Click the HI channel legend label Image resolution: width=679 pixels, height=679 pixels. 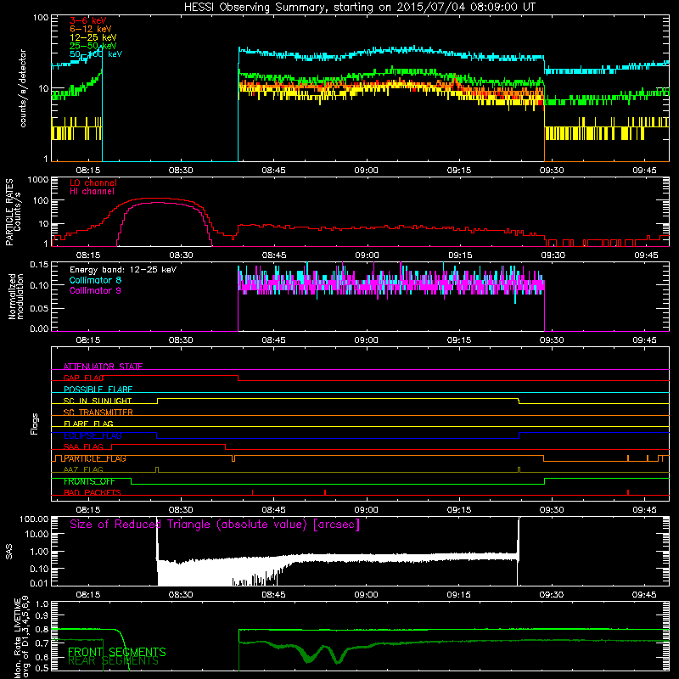[92, 192]
